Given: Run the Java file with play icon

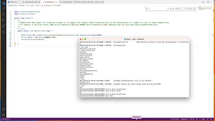Looking at the screenshot, I should [203, 2].
